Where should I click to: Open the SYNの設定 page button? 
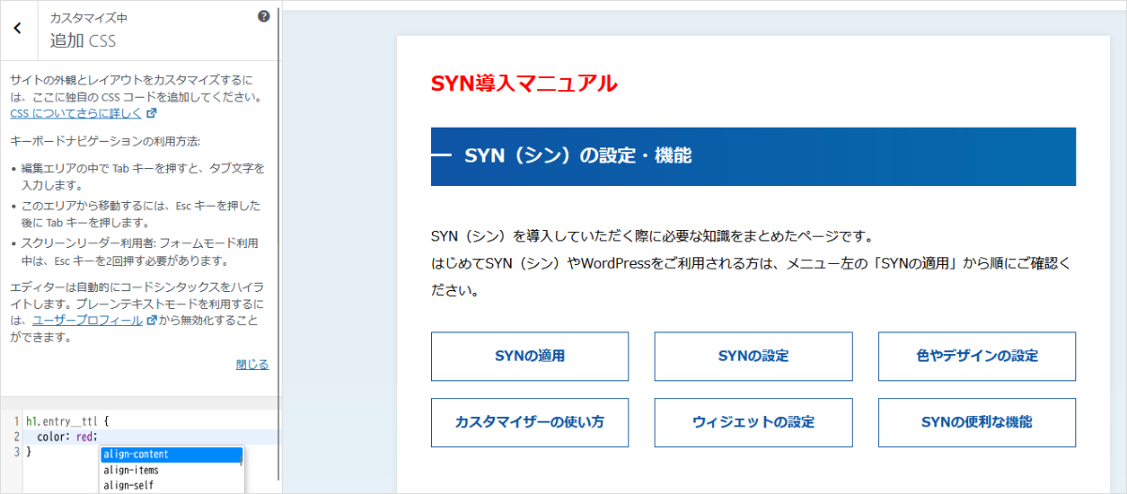pos(753,356)
